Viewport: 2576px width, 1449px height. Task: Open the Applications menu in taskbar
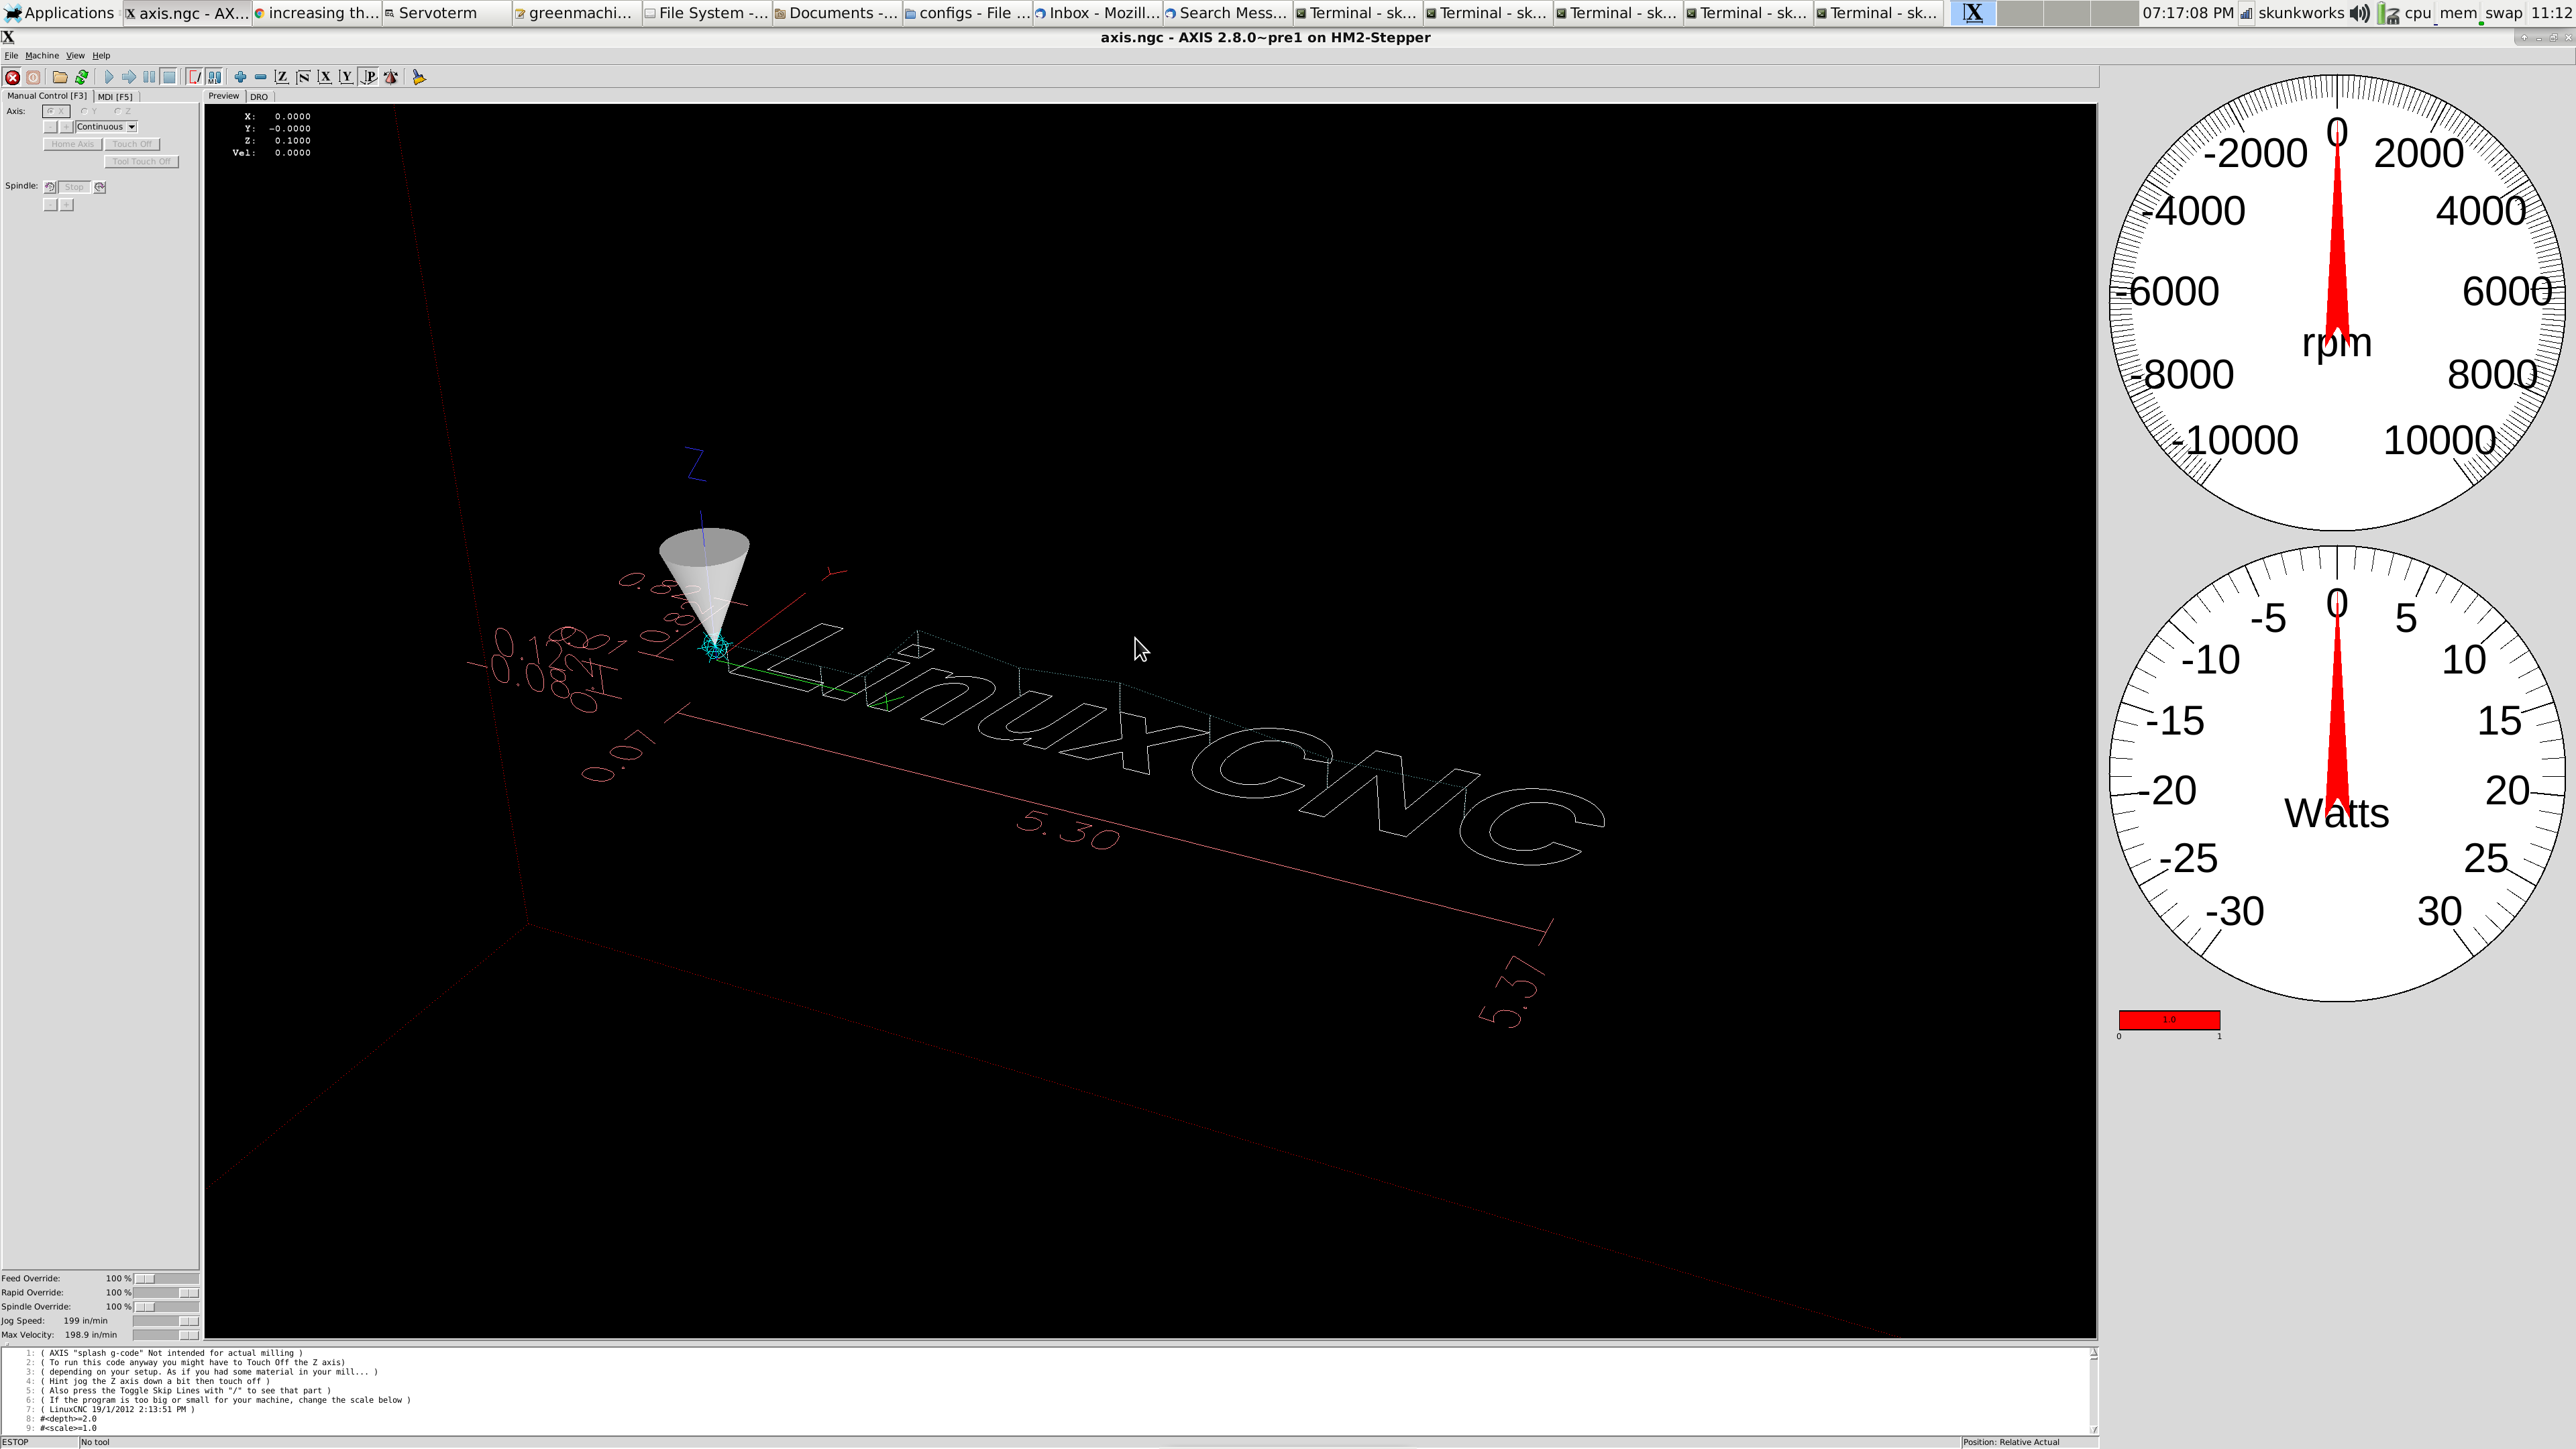pos(60,13)
